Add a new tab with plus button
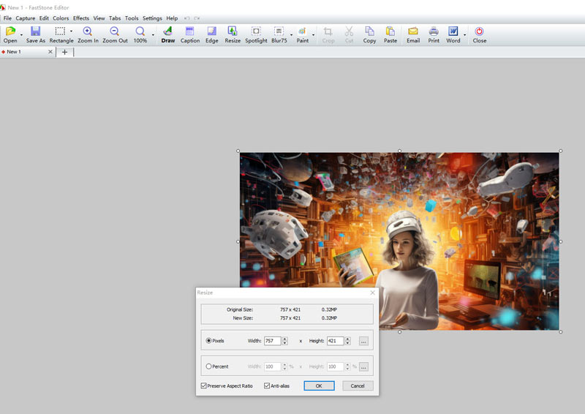Image resolution: width=585 pixels, height=414 pixels. [x=64, y=52]
